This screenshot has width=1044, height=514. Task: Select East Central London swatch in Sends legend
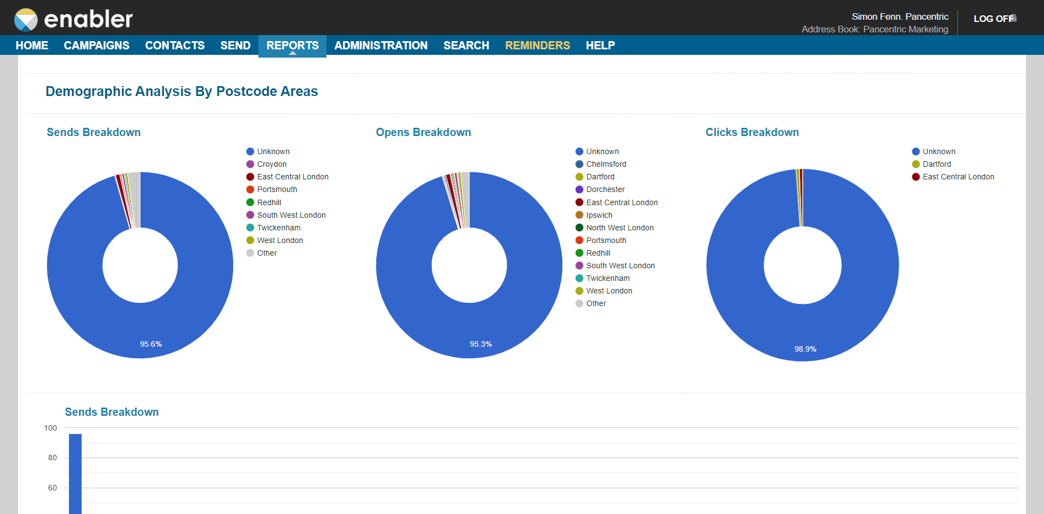click(x=250, y=177)
